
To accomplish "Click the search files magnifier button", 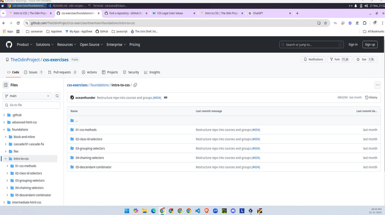I will pos(57,96).
